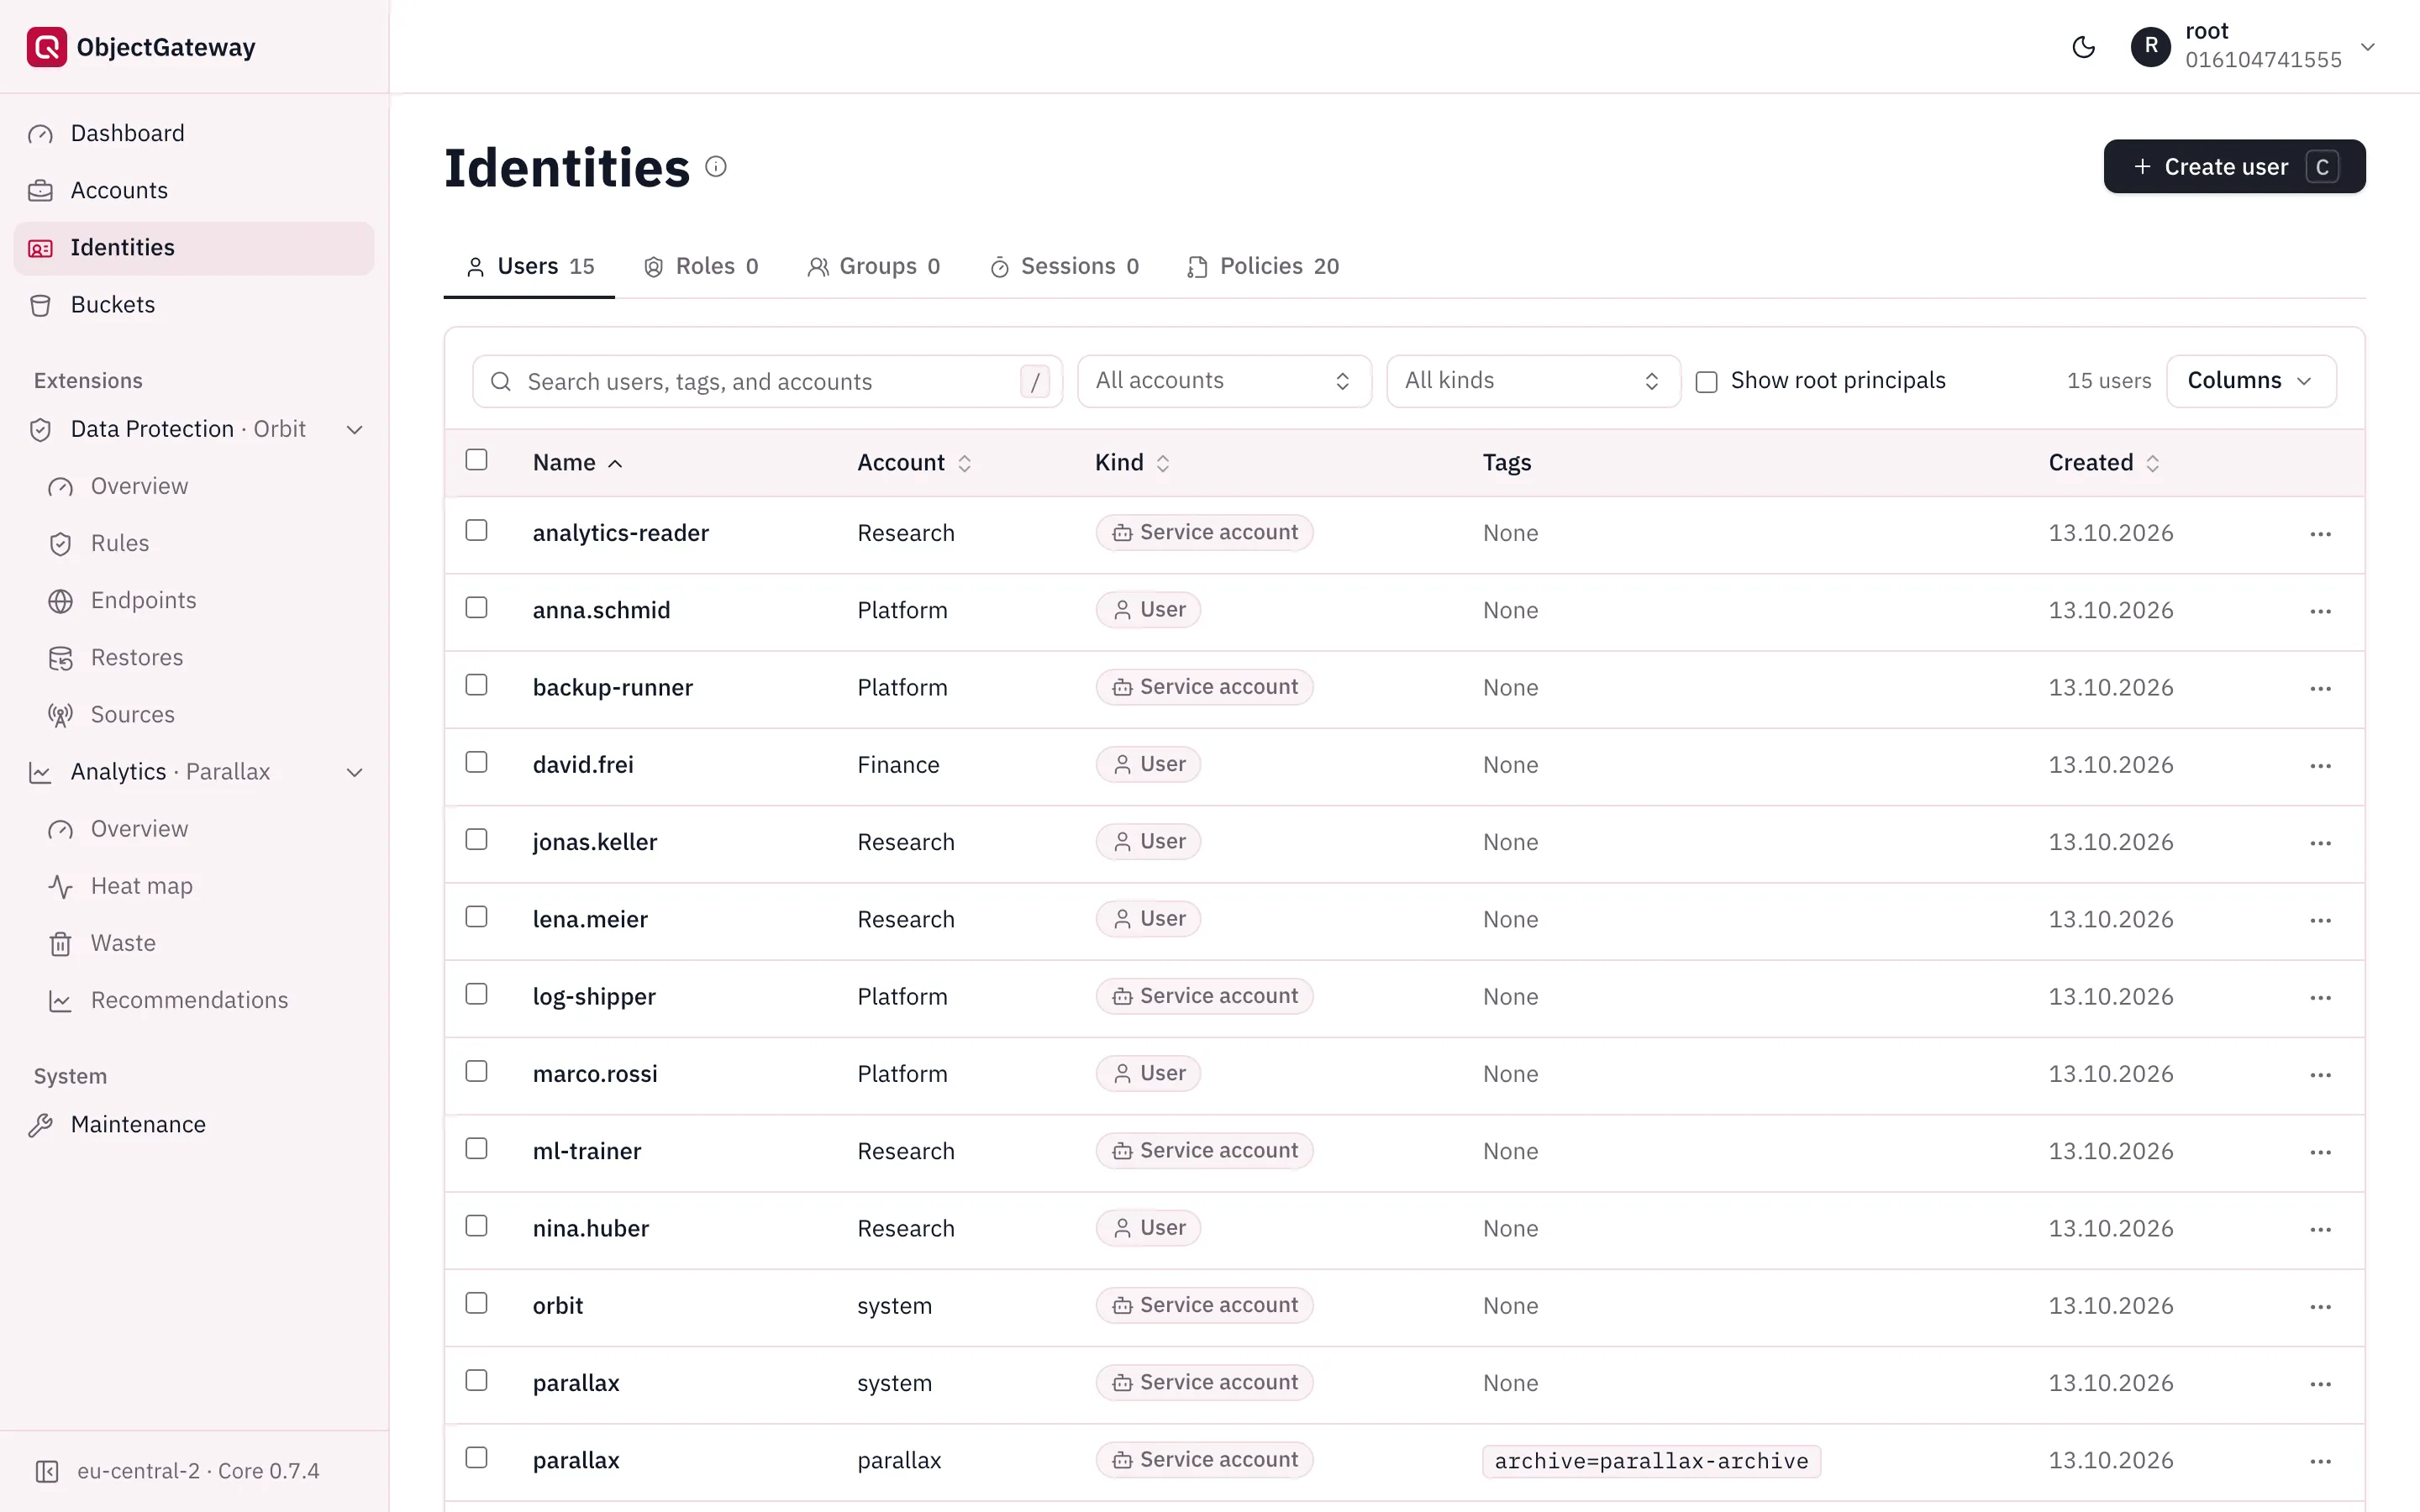Click the Sources broadcast icon

[60, 715]
